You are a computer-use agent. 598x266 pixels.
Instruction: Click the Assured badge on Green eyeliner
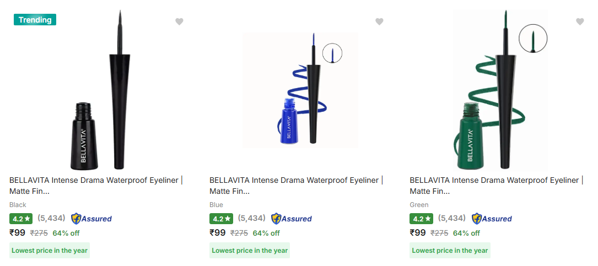tap(492, 219)
